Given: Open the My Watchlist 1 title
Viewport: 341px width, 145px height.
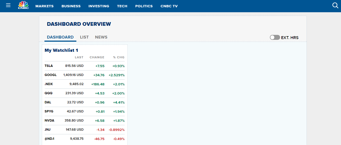Looking at the screenshot, I should (x=61, y=50).
